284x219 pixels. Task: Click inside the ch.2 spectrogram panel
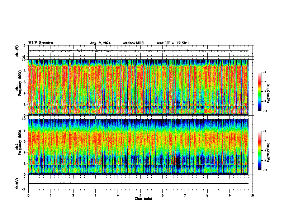(138, 147)
